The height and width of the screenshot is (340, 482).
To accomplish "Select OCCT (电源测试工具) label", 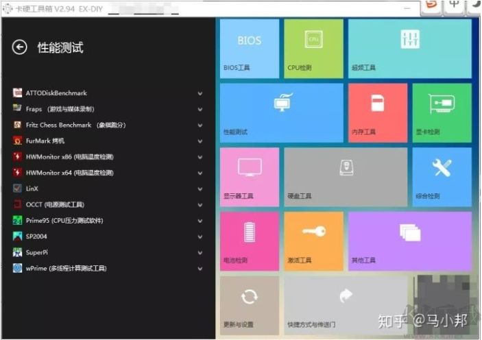I will tap(55, 204).
